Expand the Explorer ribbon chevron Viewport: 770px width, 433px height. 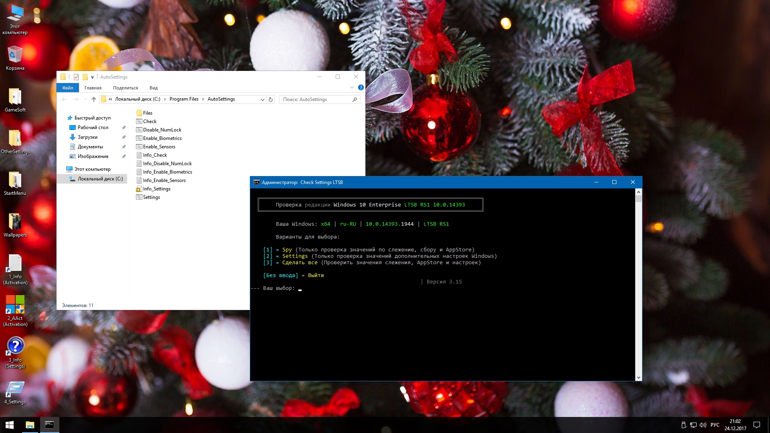(352, 87)
